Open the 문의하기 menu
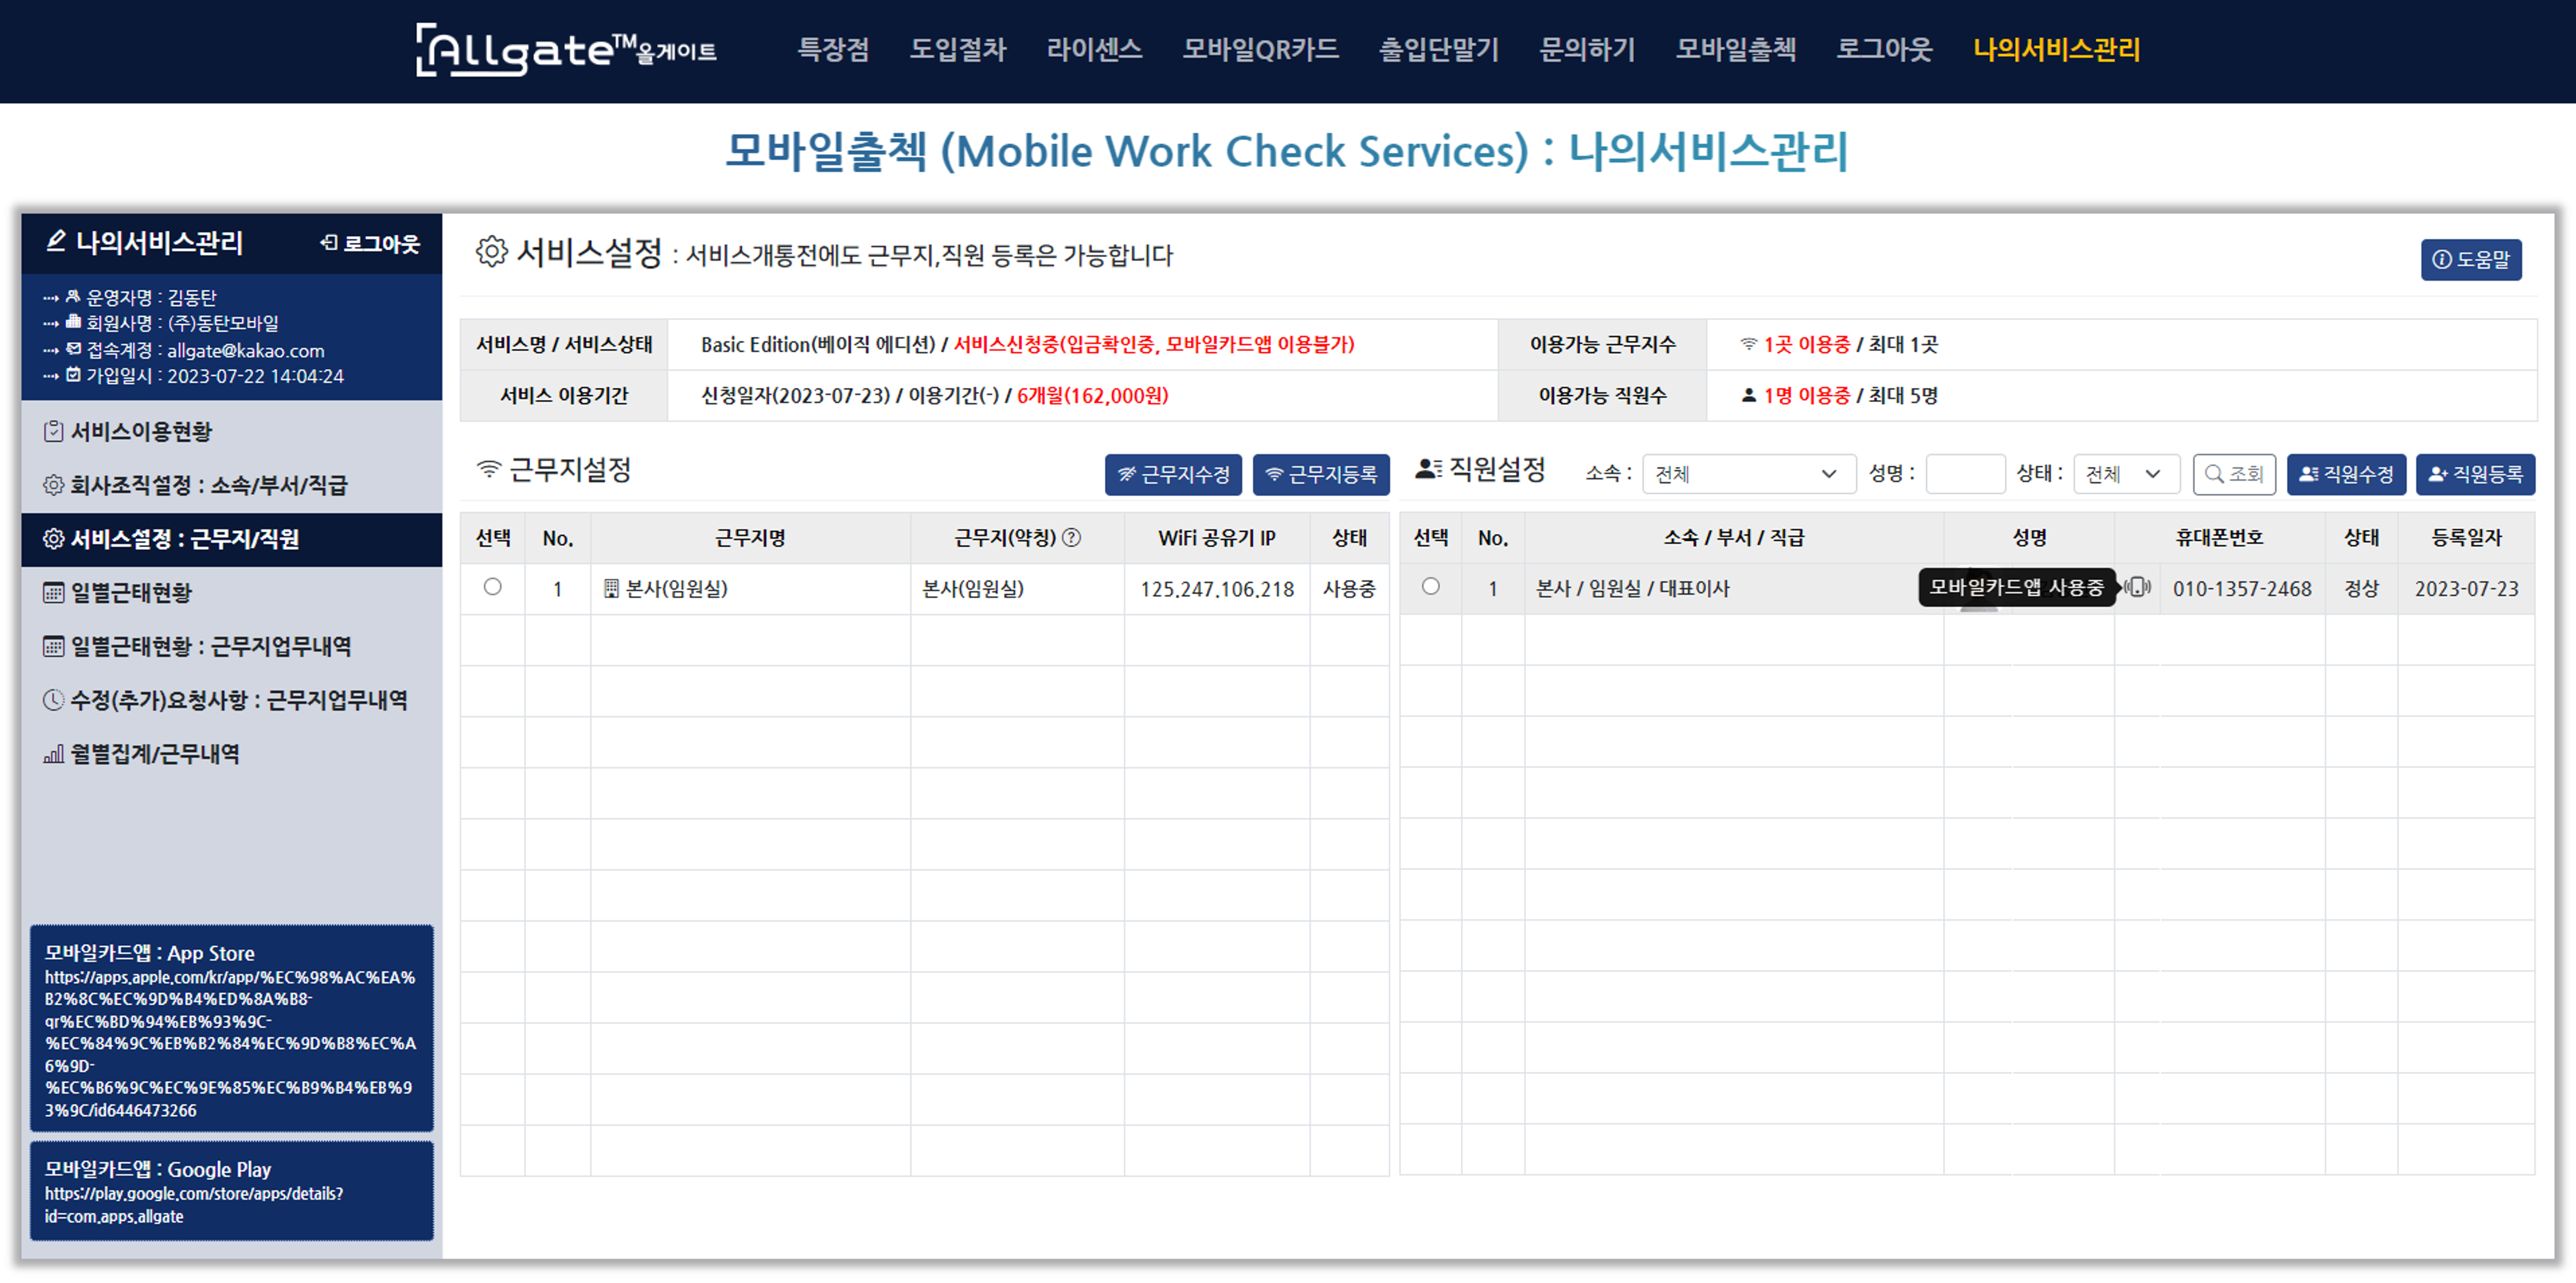Image resolution: width=2576 pixels, height=1283 pixels. click(1587, 49)
